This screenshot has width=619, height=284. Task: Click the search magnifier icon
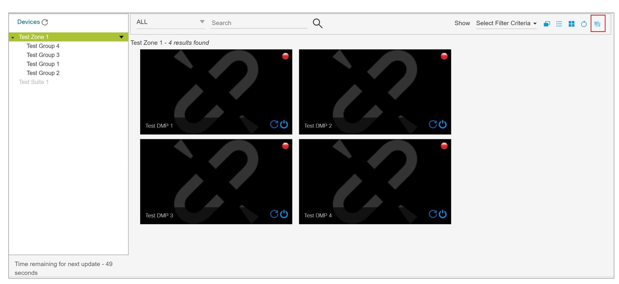pos(318,23)
